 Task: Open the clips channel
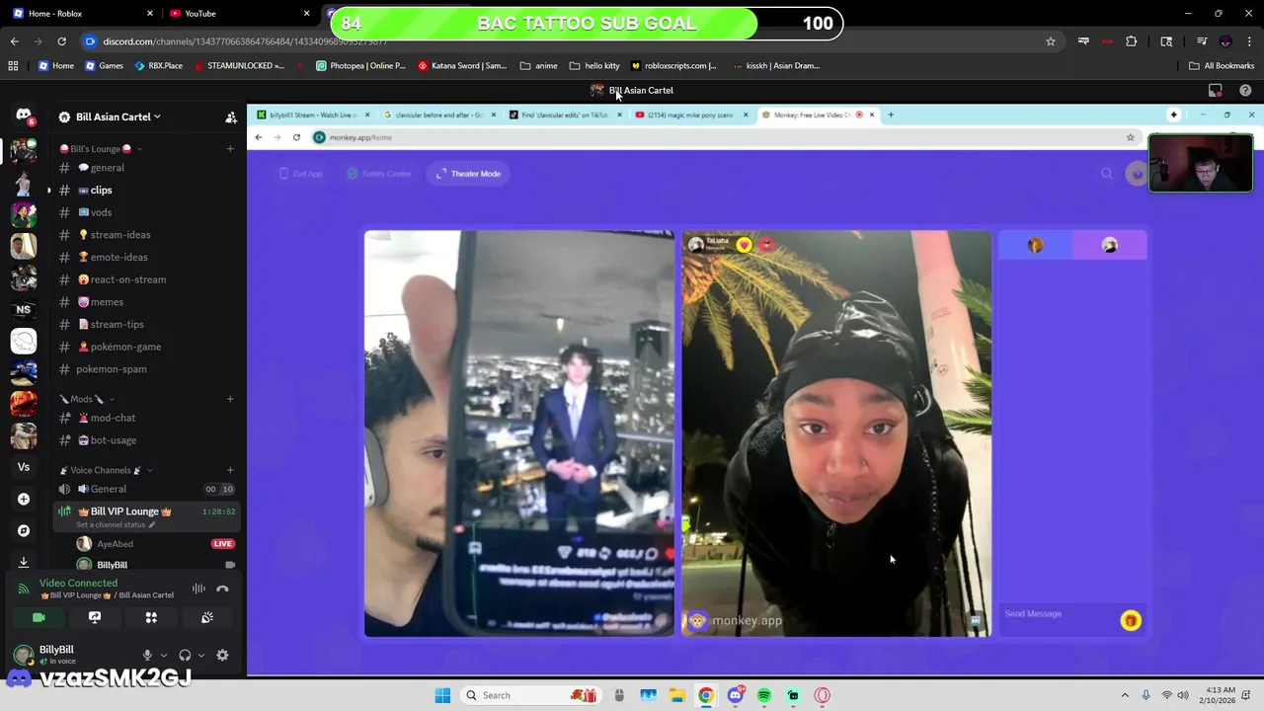point(146,190)
